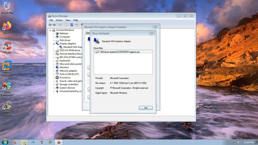Maximize the Device Manager window

tap(185, 16)
